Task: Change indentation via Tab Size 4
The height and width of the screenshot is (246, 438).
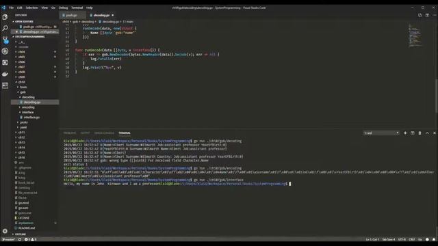Action: click(389, 239)
